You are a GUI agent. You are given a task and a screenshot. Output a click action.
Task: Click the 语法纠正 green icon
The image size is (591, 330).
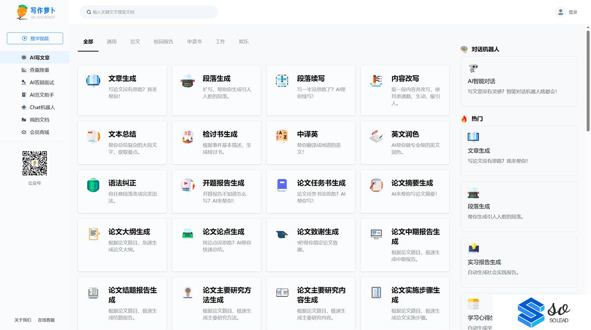[93, 185]
